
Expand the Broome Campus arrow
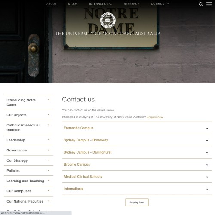coord(207,165)
